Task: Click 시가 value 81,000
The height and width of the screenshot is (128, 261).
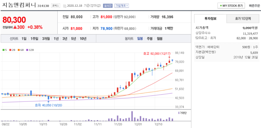Action: click(x=76, y=29)
